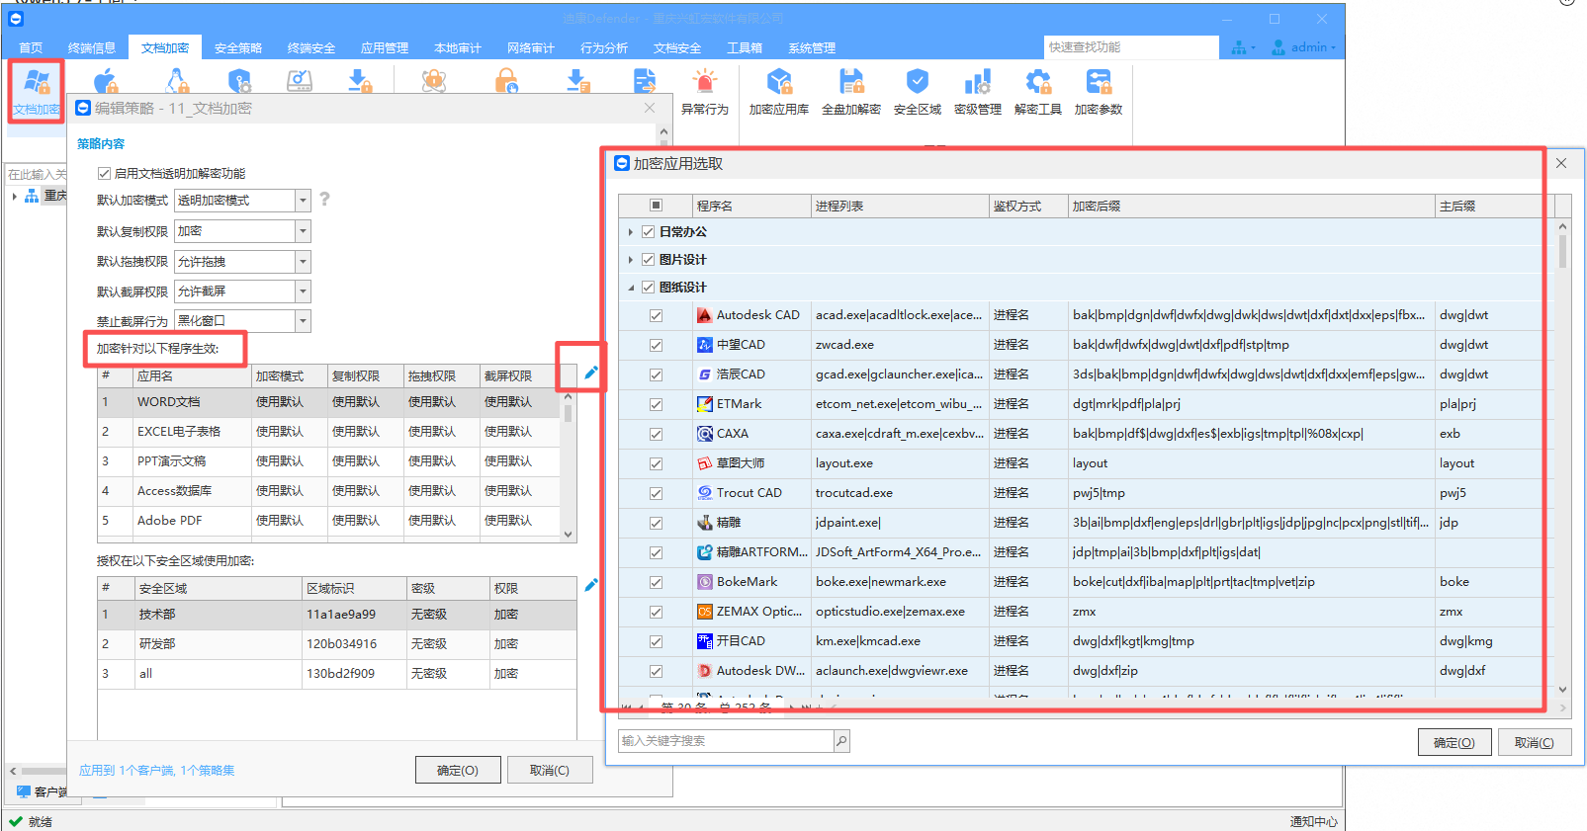Click 取消(C) in the 编辑策略 dialog
This screenshot has width=1587, height=831.
pos(550,770)
